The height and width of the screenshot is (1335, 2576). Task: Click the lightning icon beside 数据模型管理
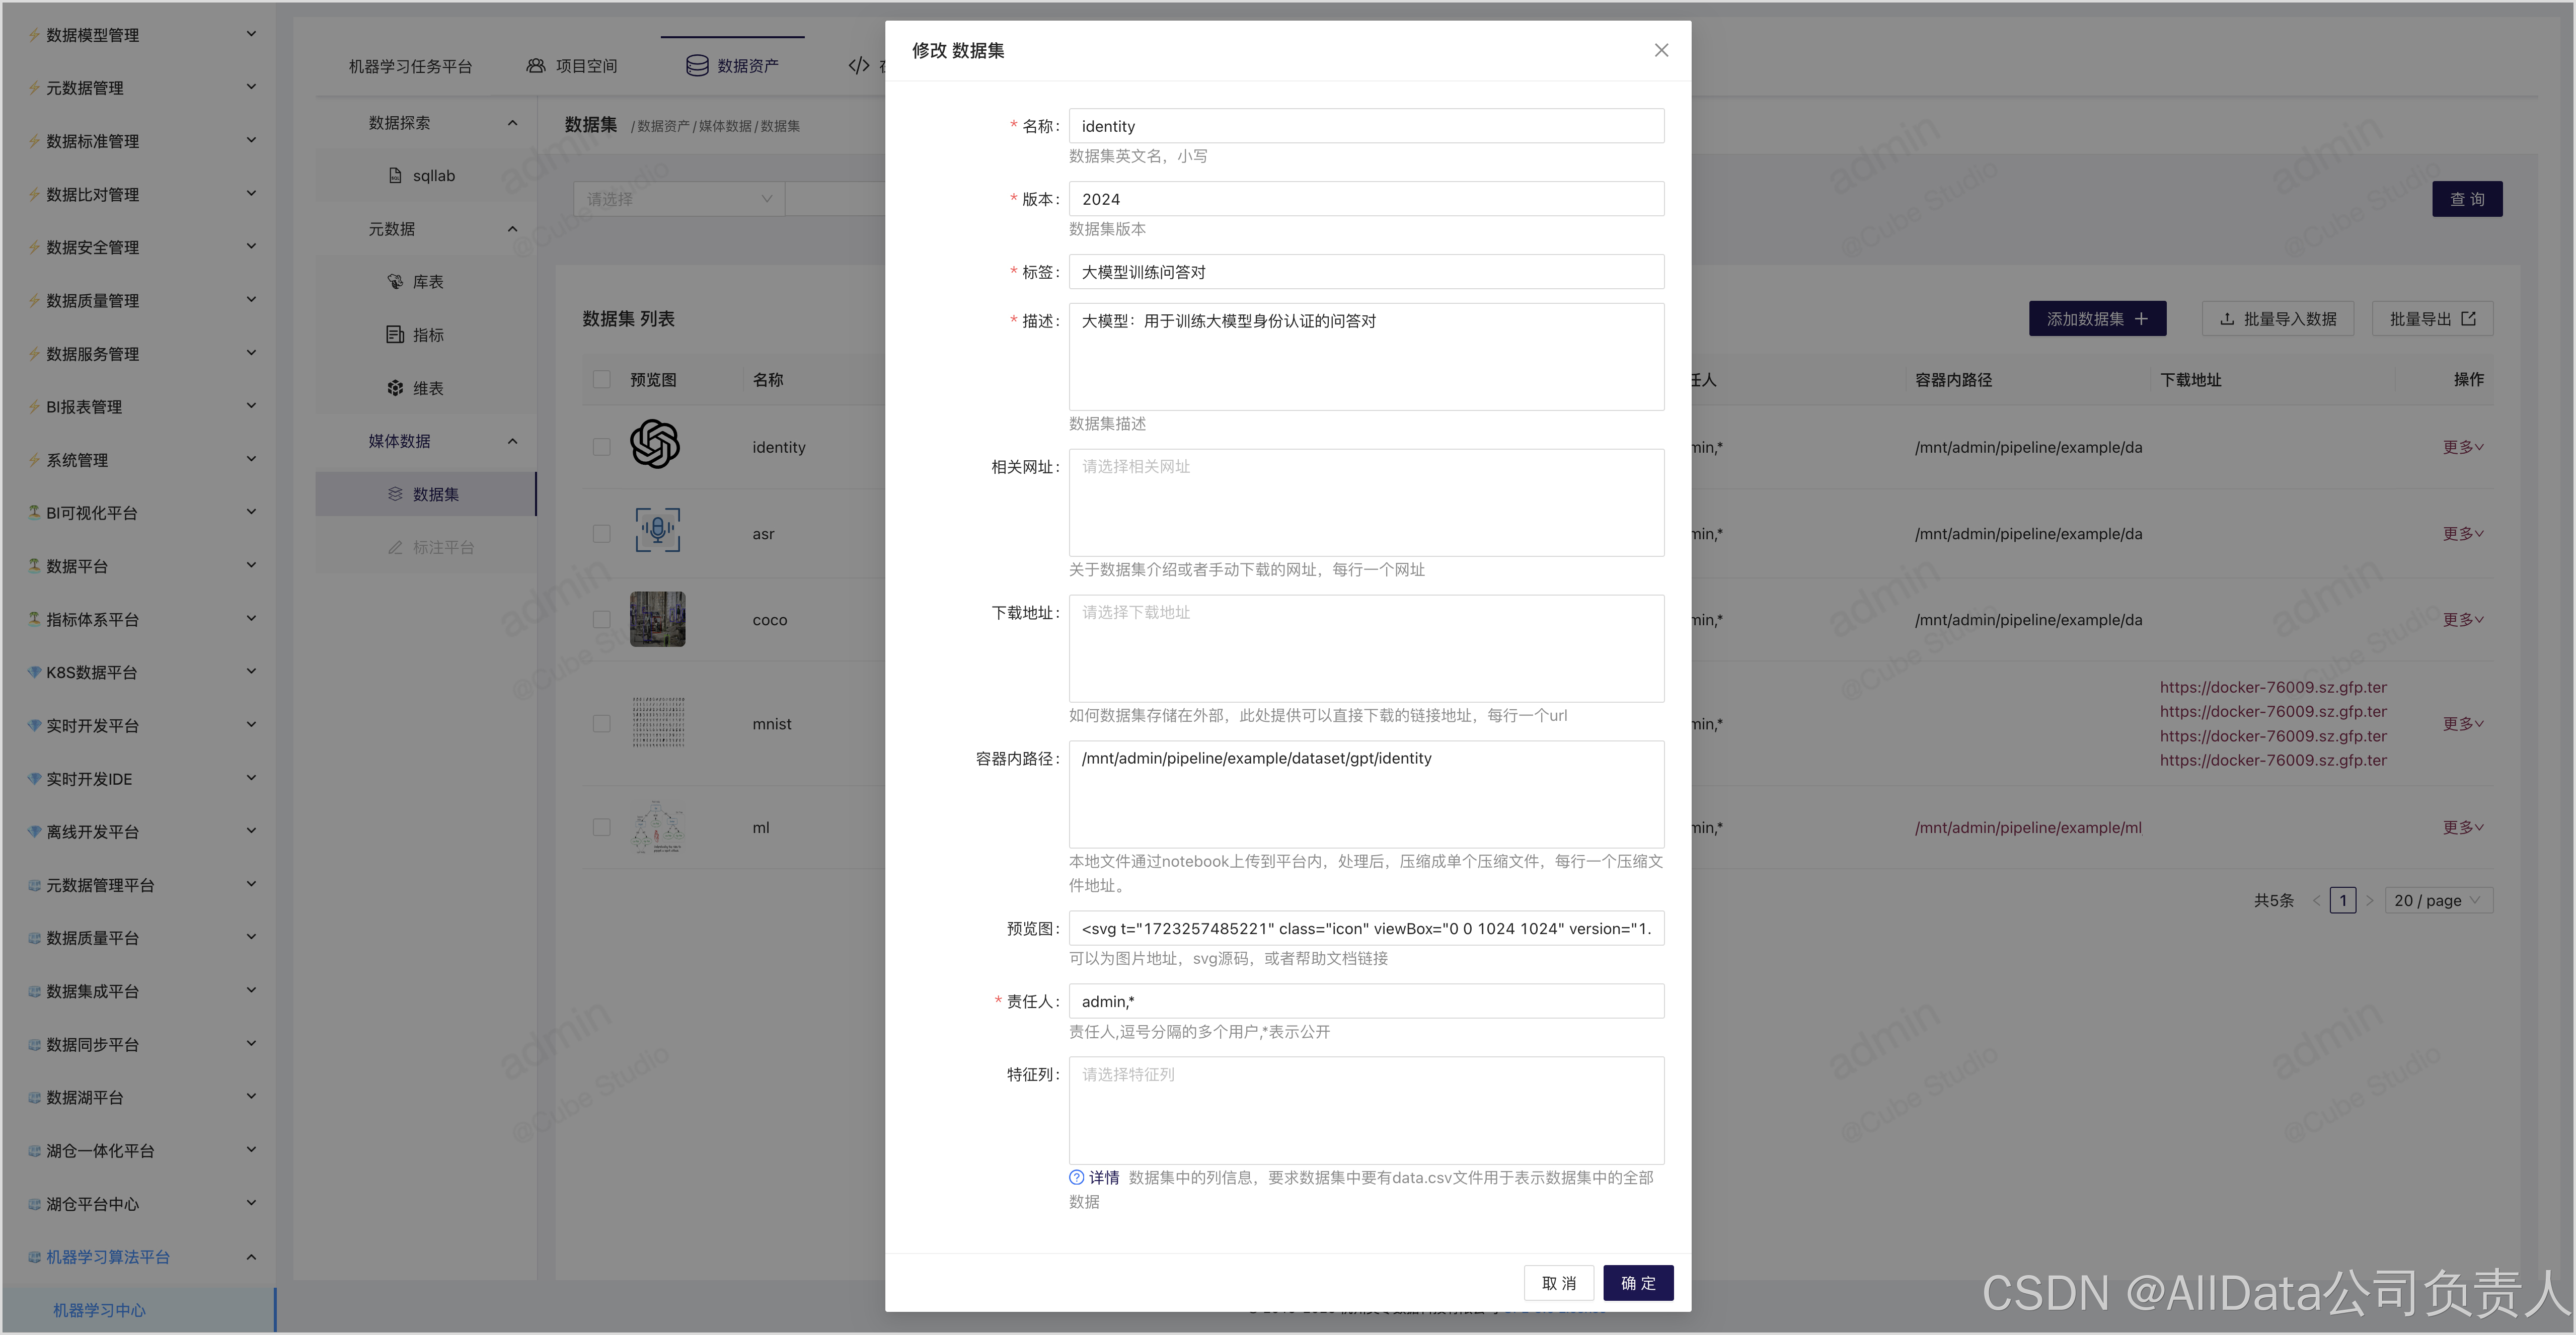click(34, 35)
